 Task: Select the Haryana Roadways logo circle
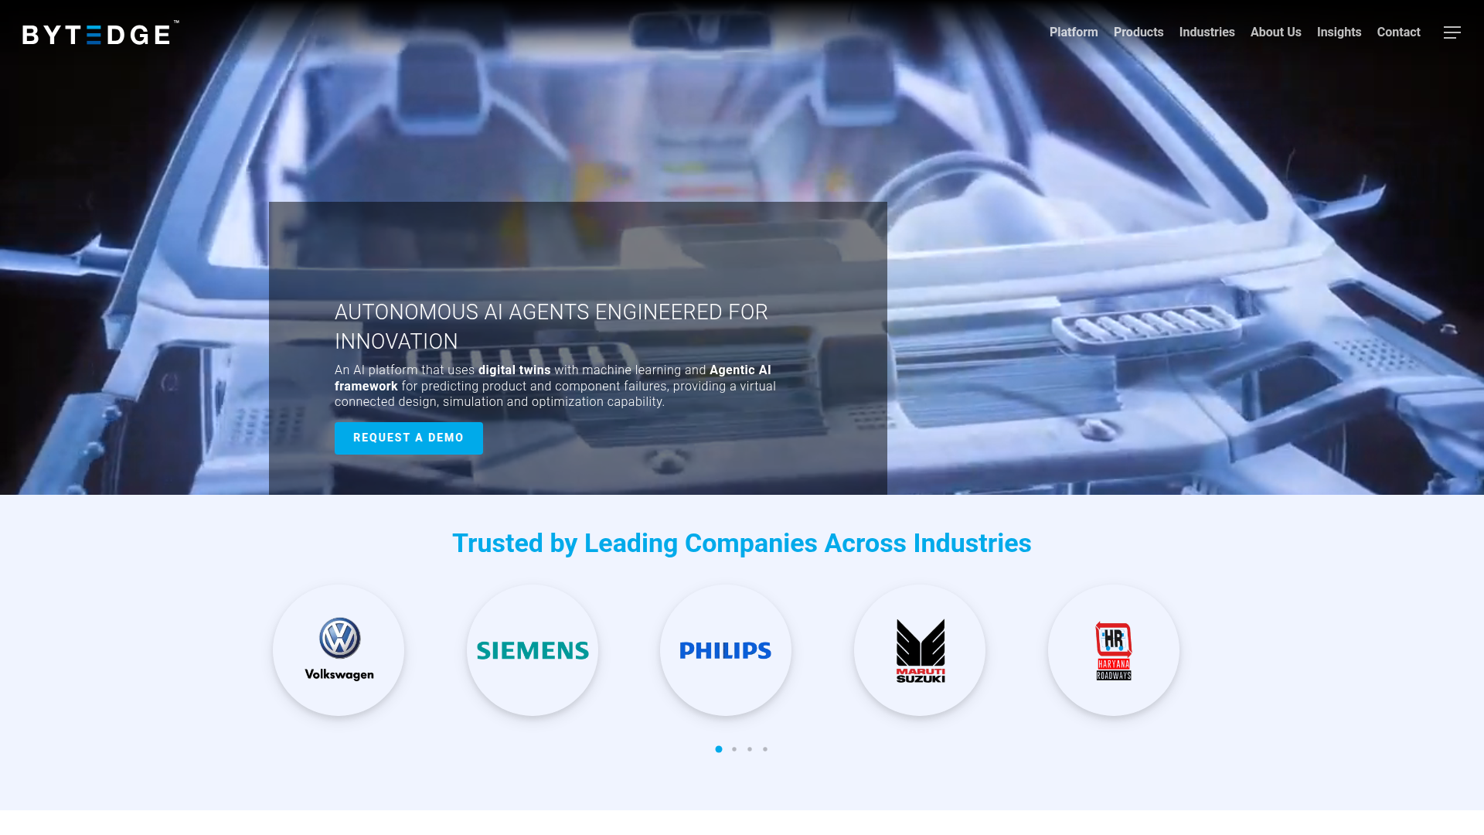[1114, 650]
